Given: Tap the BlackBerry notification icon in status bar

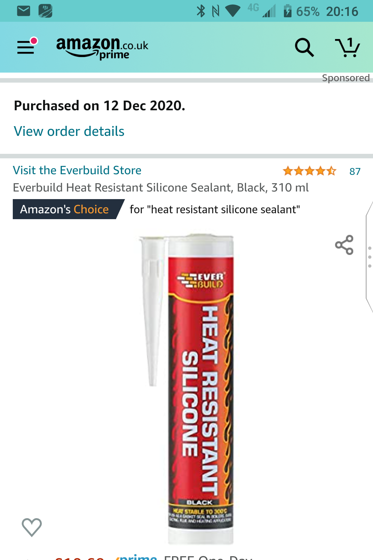Looking at the screenshot, I should tap(45, 11).
